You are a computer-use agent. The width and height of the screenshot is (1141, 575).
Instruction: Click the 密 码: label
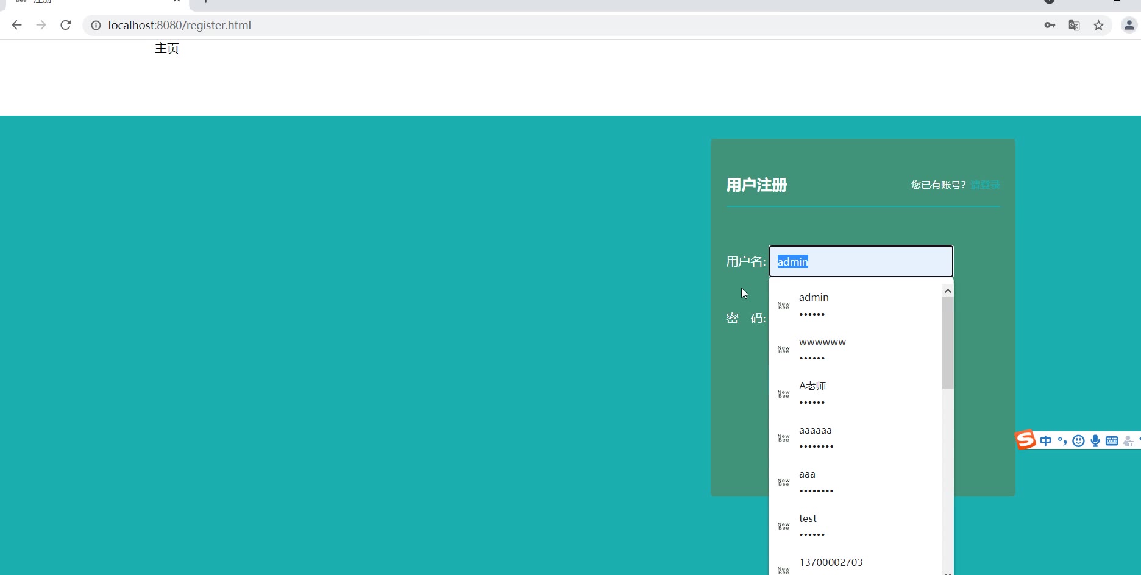746,318
